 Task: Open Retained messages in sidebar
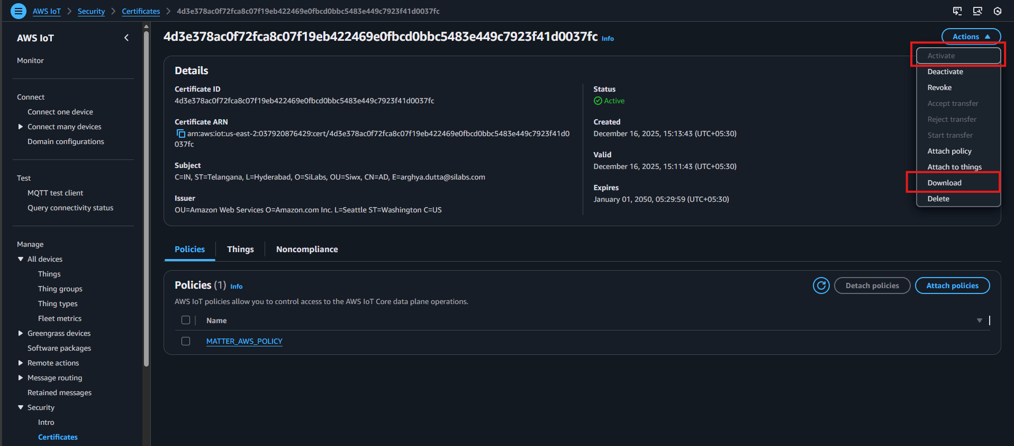tap(59, 393)
